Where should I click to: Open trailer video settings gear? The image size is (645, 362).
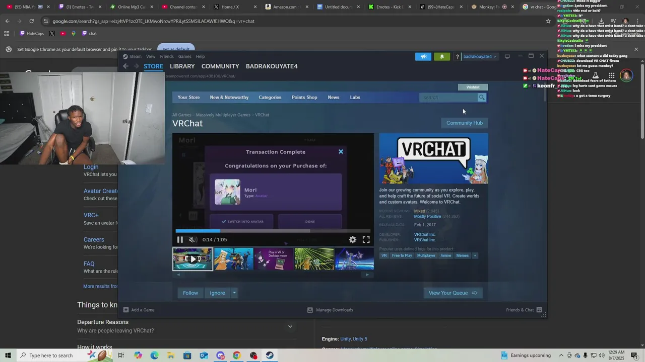coord(353,240)
